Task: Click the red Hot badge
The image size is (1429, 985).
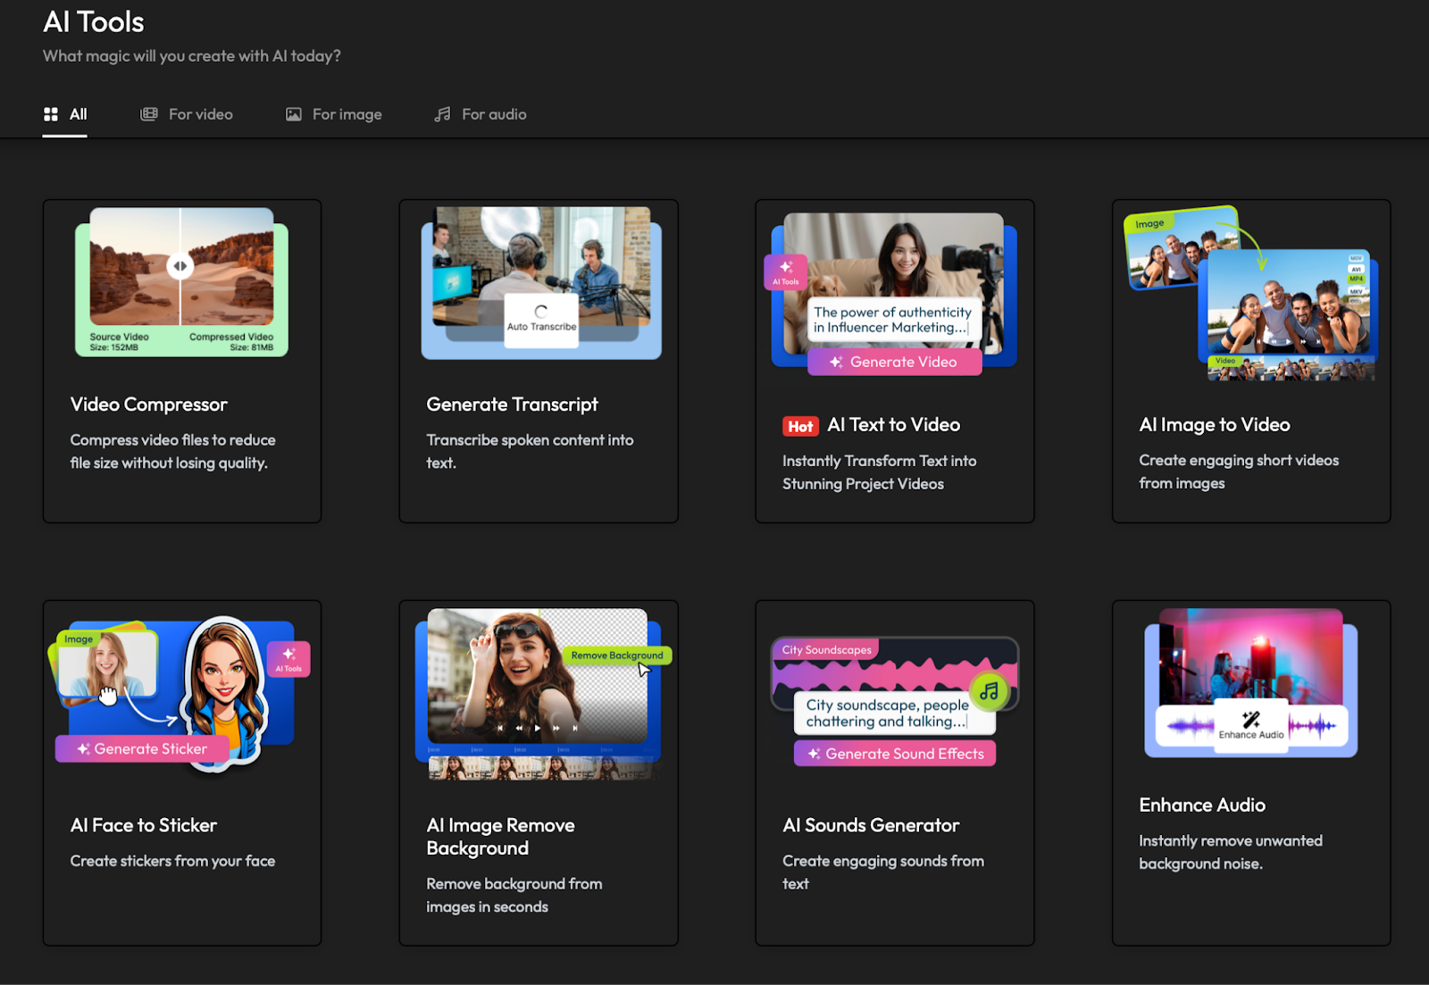Action: click(800, 427)
